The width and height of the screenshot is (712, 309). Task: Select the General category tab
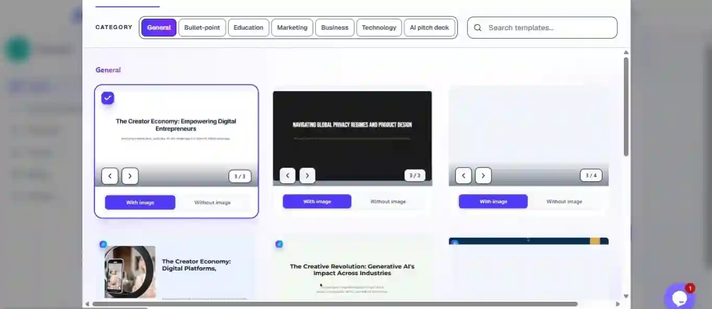[x=159, y=28]
